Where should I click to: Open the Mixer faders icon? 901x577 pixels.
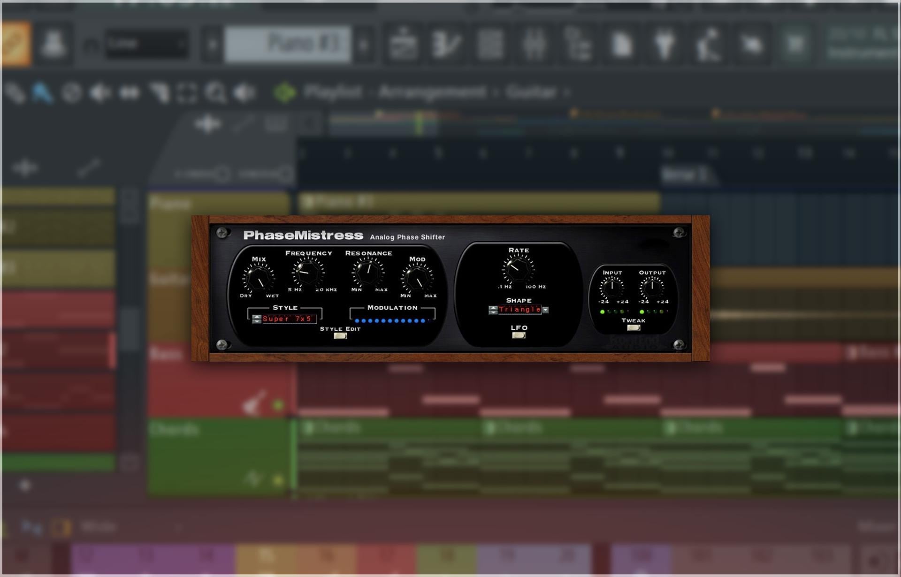(534, 45)
